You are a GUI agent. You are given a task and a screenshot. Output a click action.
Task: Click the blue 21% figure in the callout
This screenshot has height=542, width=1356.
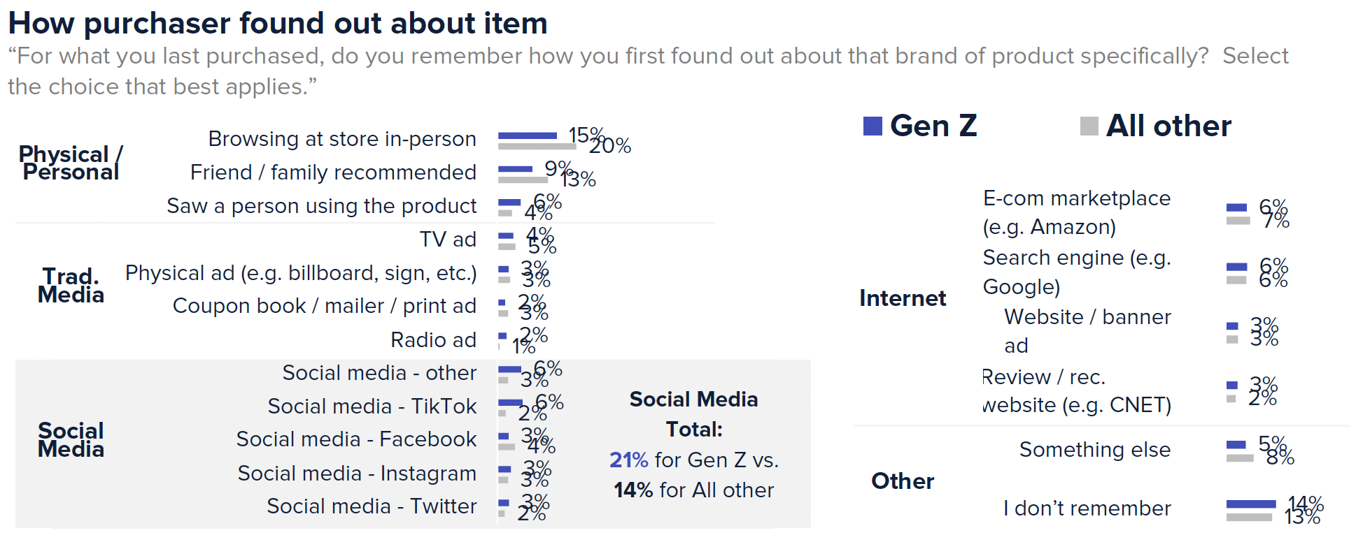[628, 460]
